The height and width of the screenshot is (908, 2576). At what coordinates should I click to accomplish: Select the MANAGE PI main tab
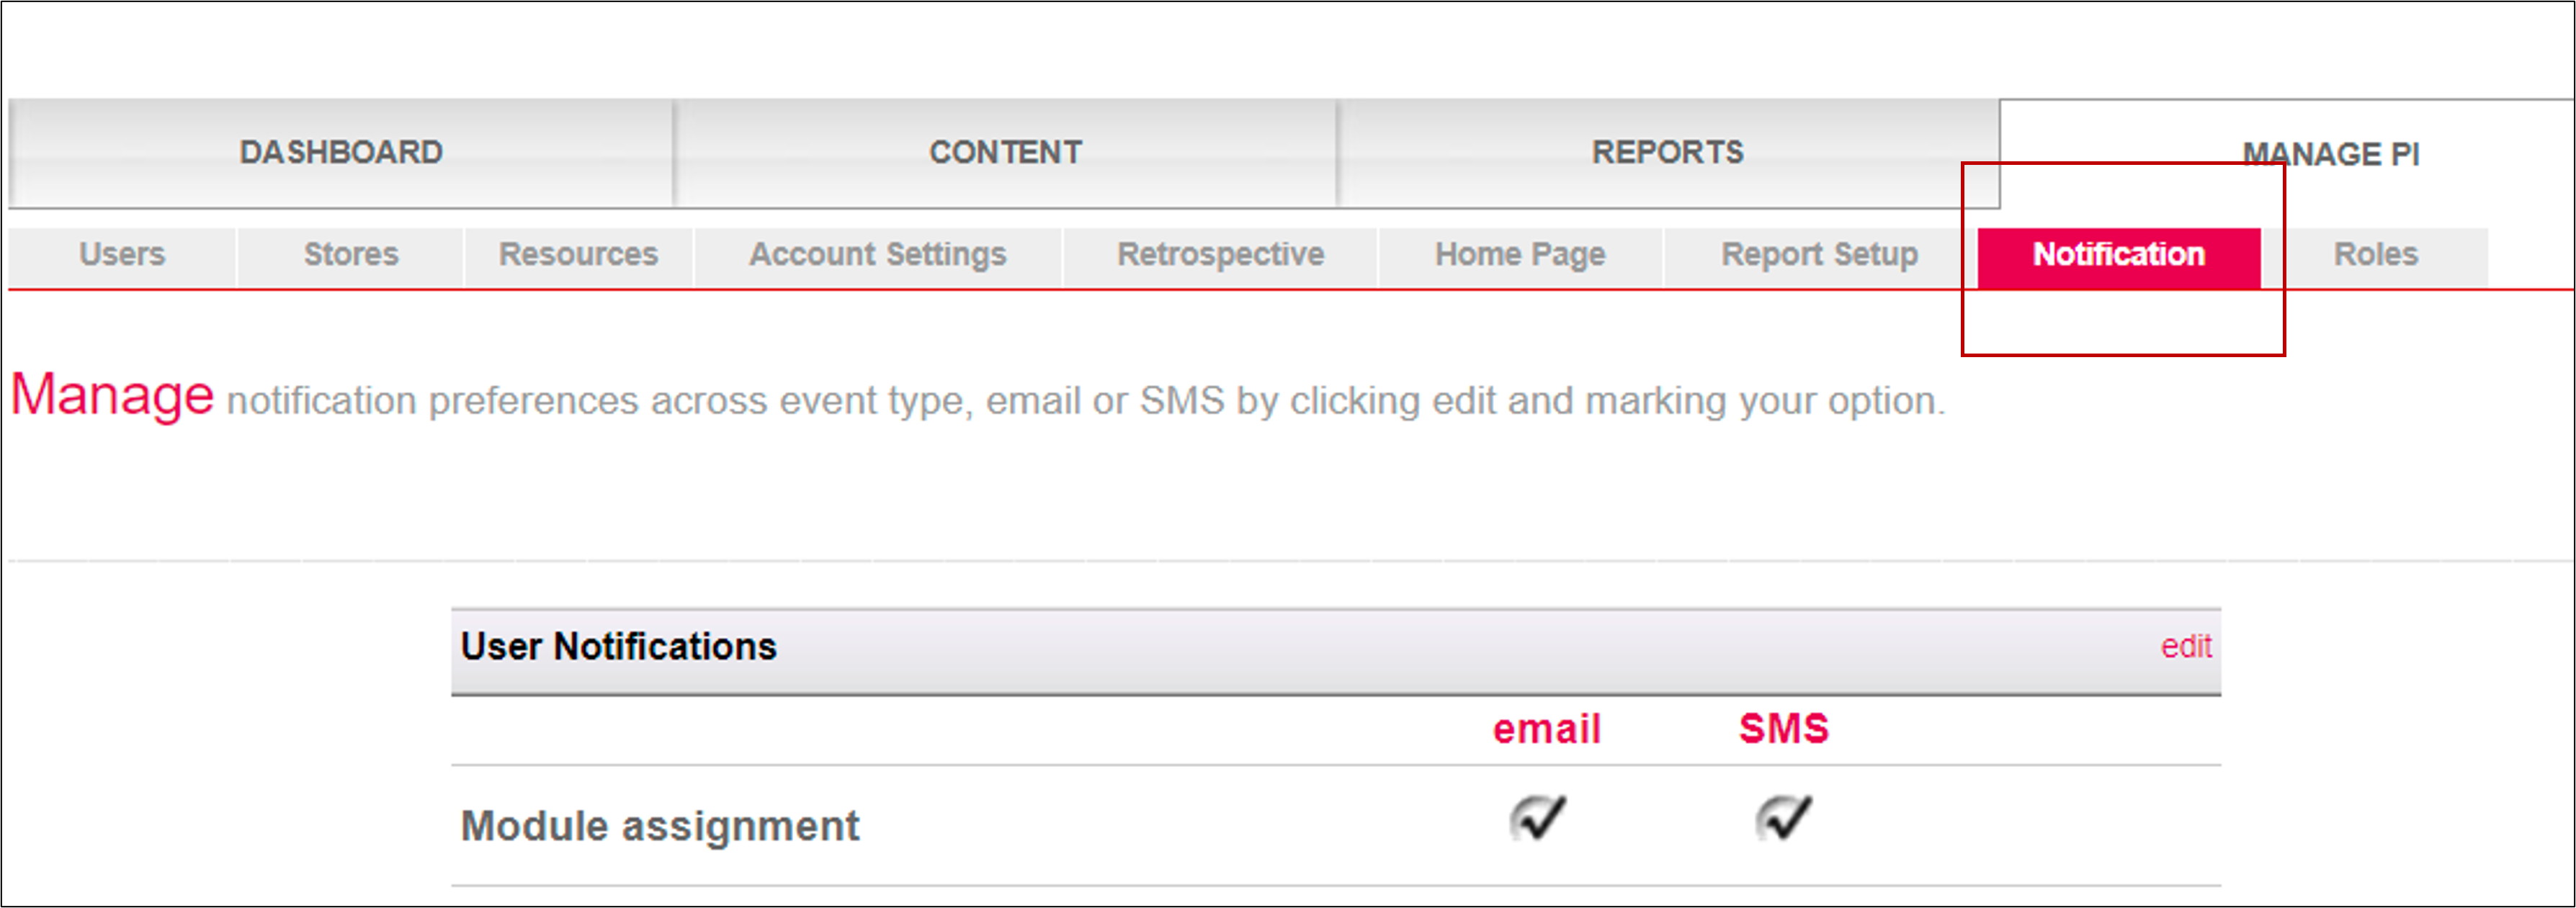click(2330, 155)
